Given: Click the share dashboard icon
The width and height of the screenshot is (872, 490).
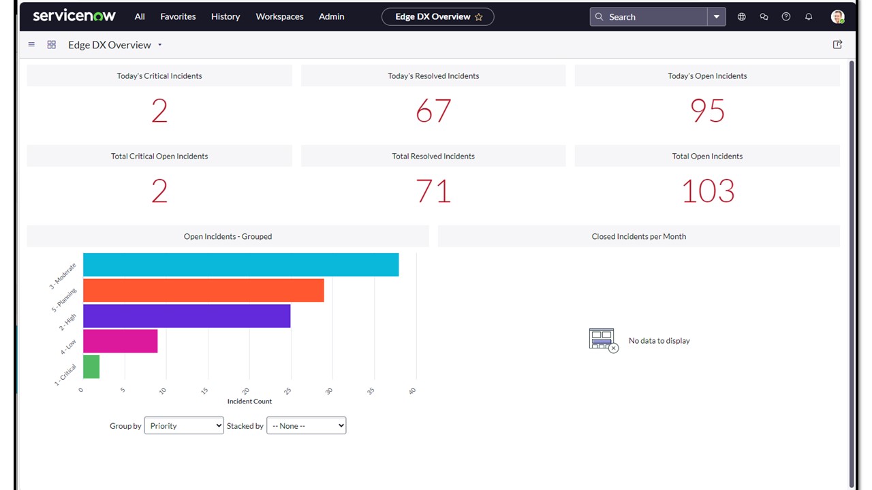Looking at the screenshot, I should coord(837,45).
